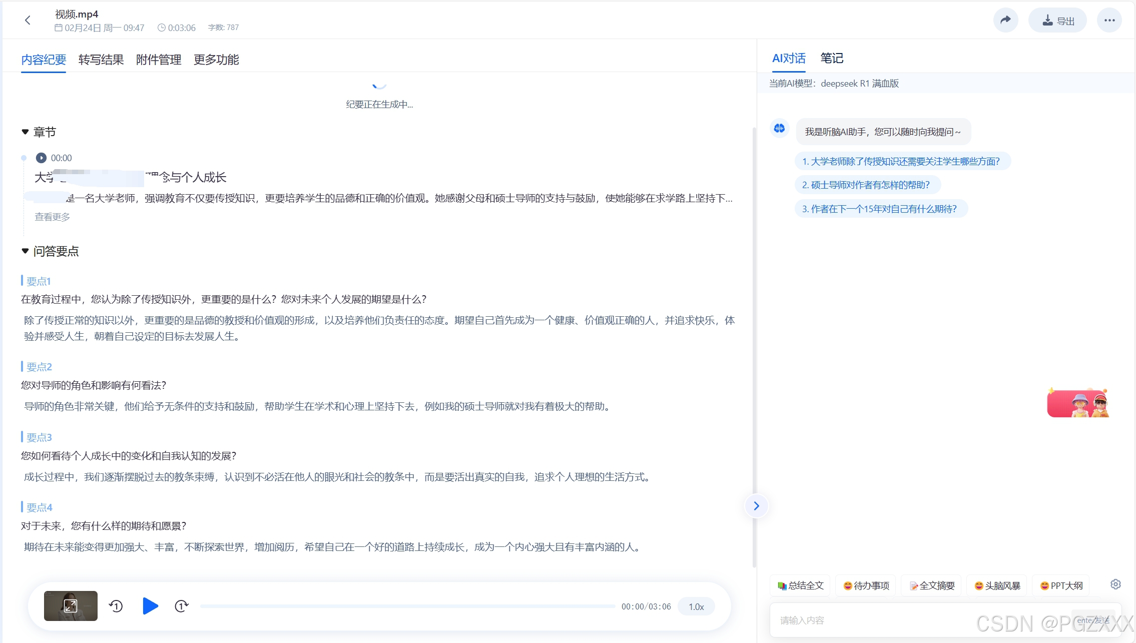Expand the video thumbnail preview
1136x643 pixels.
click(x=71, y=606)
